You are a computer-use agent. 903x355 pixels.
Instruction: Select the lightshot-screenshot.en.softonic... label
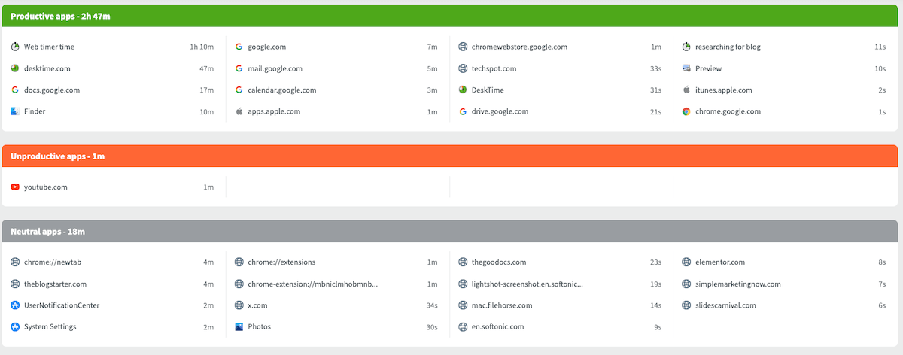coord(528,284)
